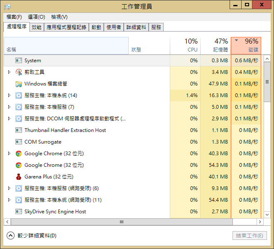The height and width of the screenshot is (249, 274).
Task: Sort by the 記憶體 column header
Action: point(215,46)
